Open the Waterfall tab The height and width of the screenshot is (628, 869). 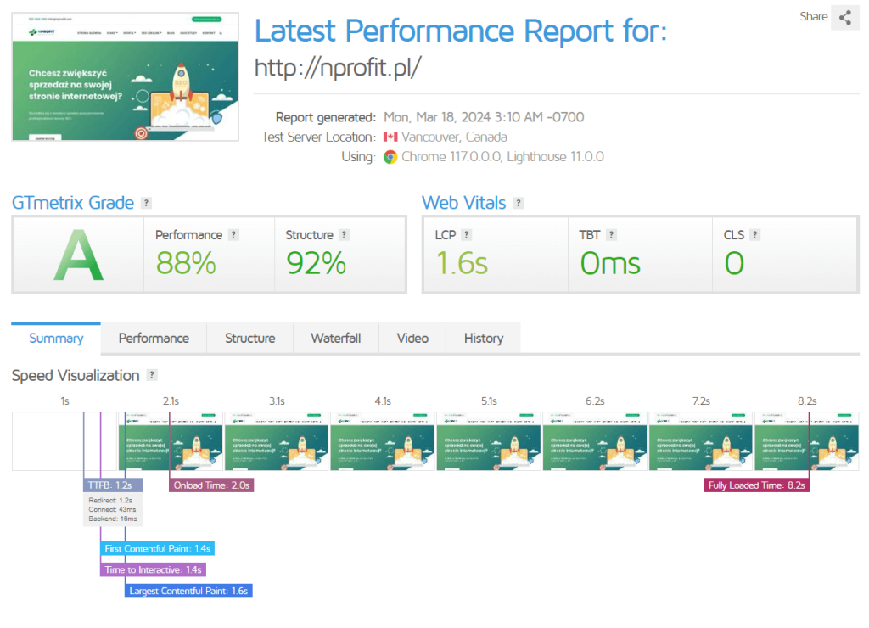335,338
